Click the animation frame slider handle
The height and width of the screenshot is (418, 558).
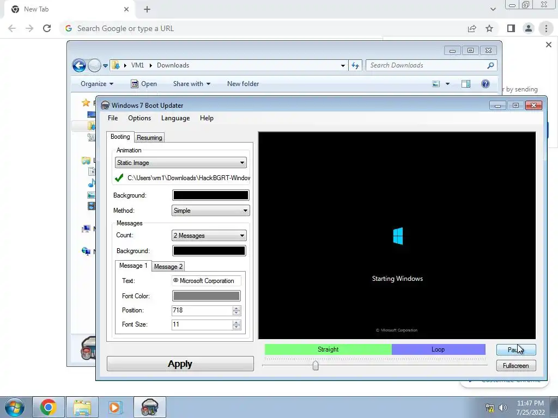[x=316, y=365]
